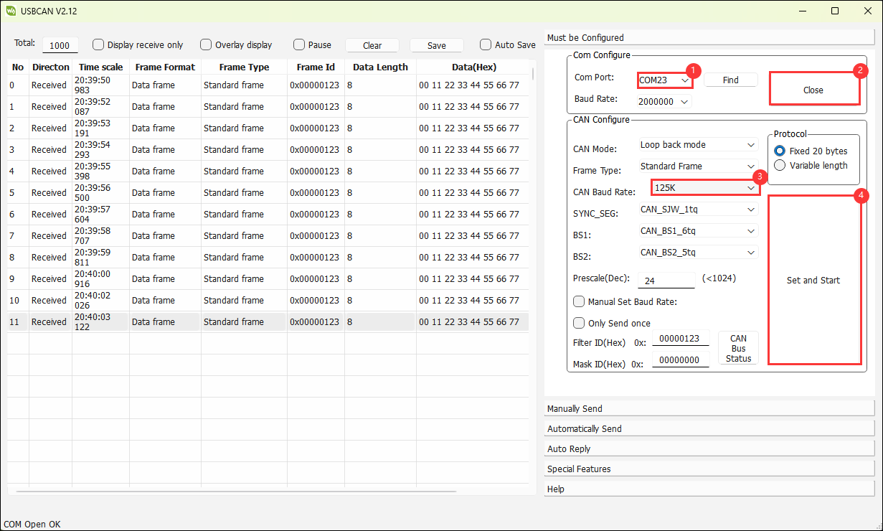
Task: Select row 0 timestamp 20:39:50 983
Action: pos(101,85)
